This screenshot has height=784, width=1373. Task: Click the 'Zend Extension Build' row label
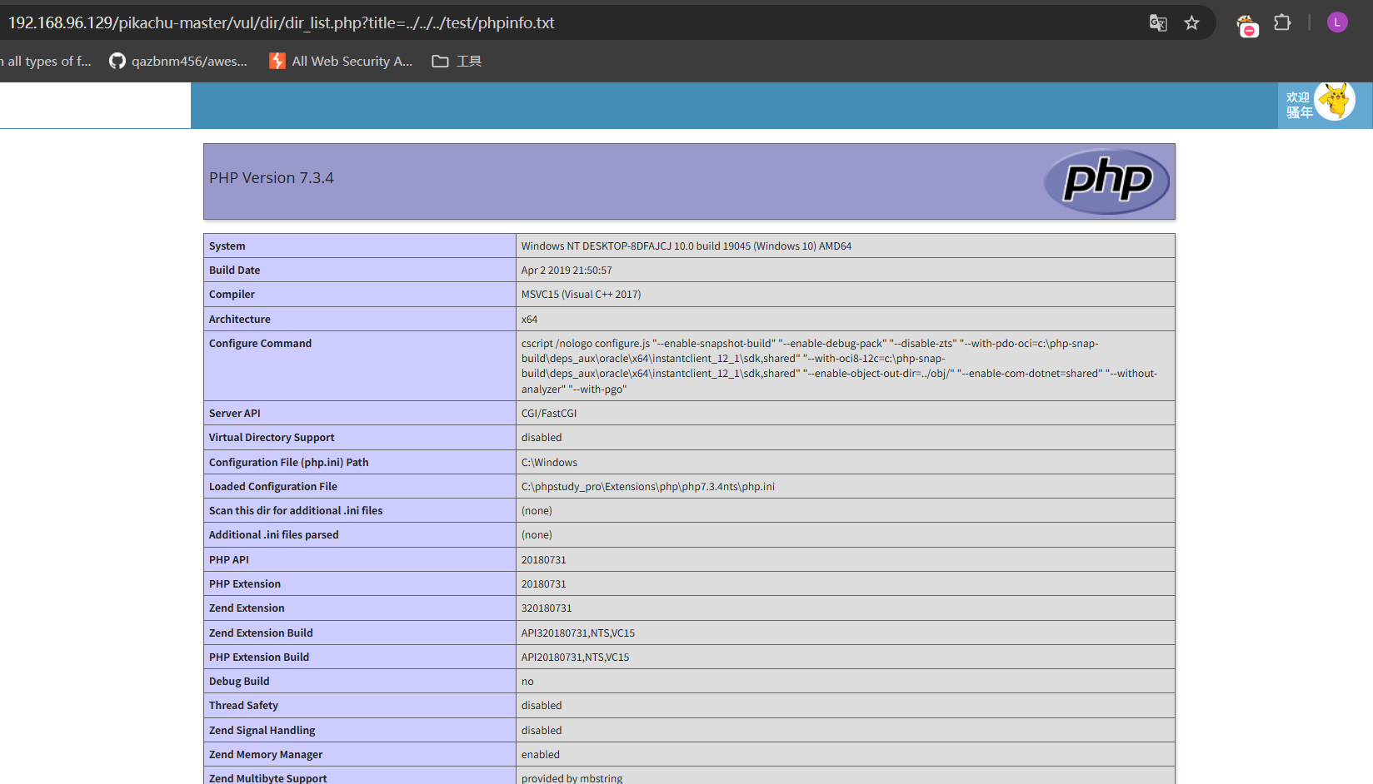261,633
